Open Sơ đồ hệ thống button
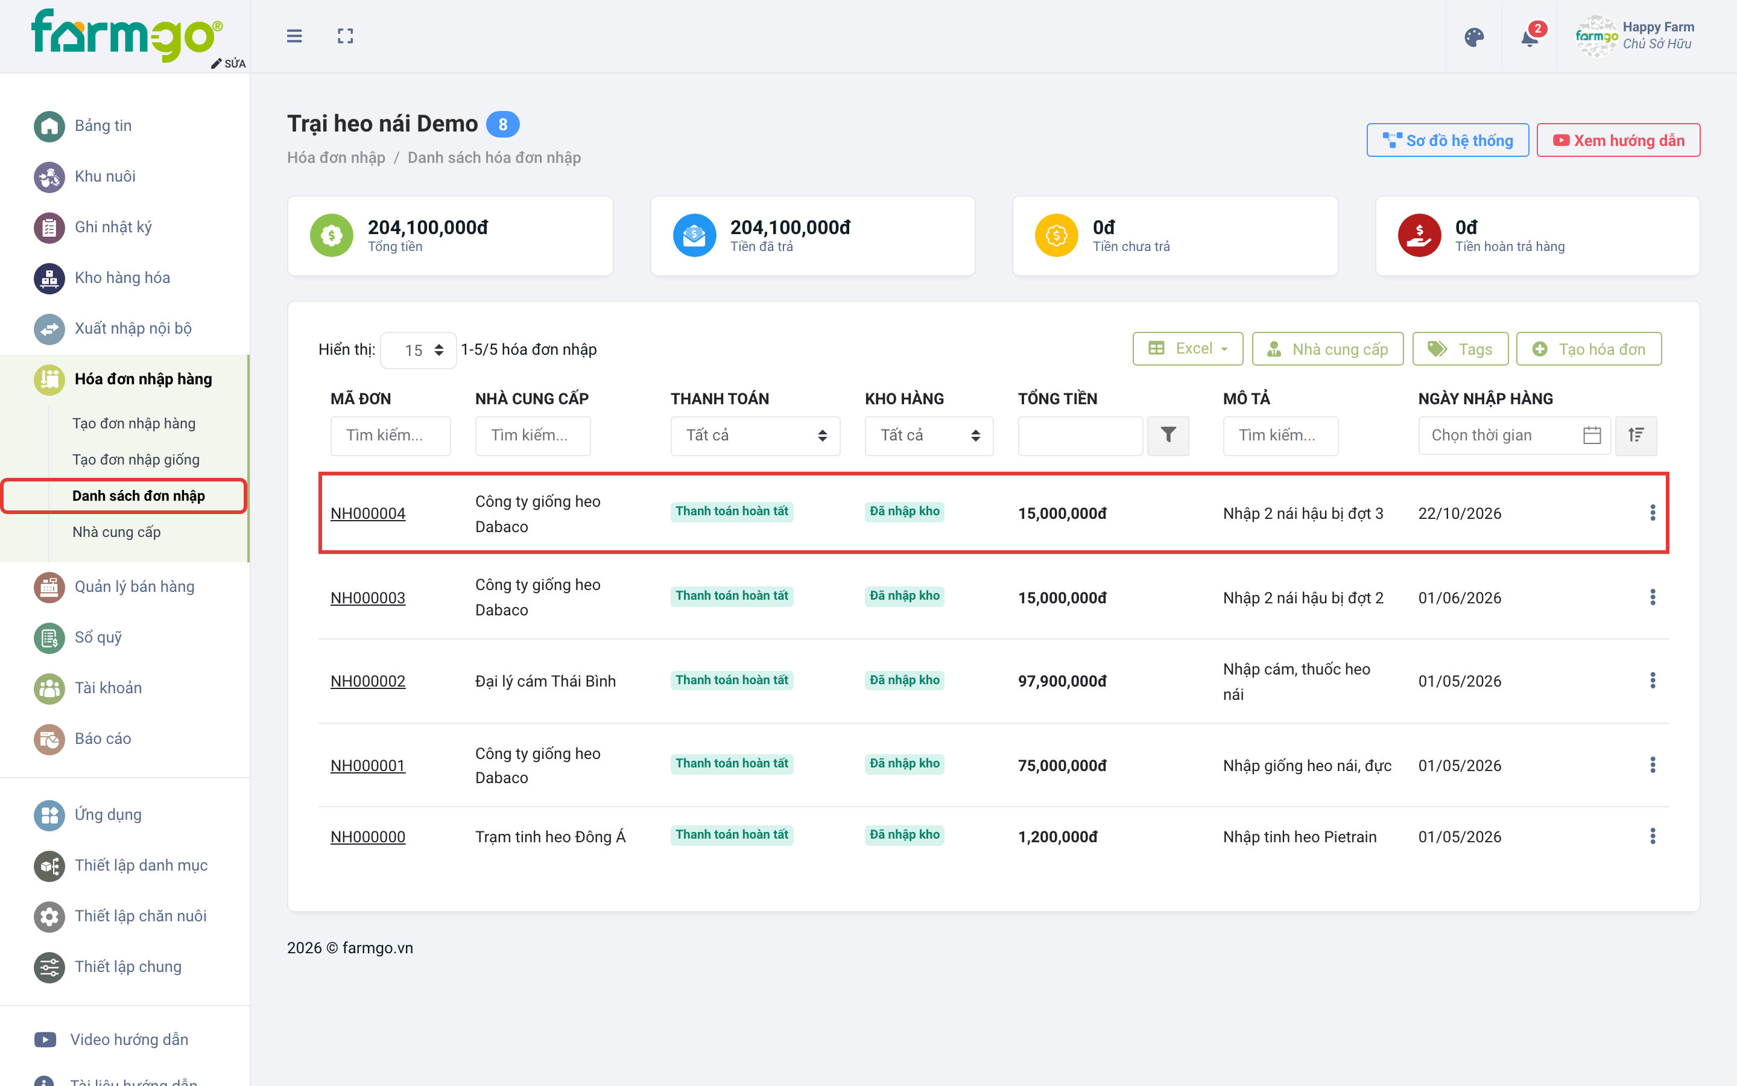Image resolution: width=1737 pixels, height=1086 pixels. (1447, 140)
